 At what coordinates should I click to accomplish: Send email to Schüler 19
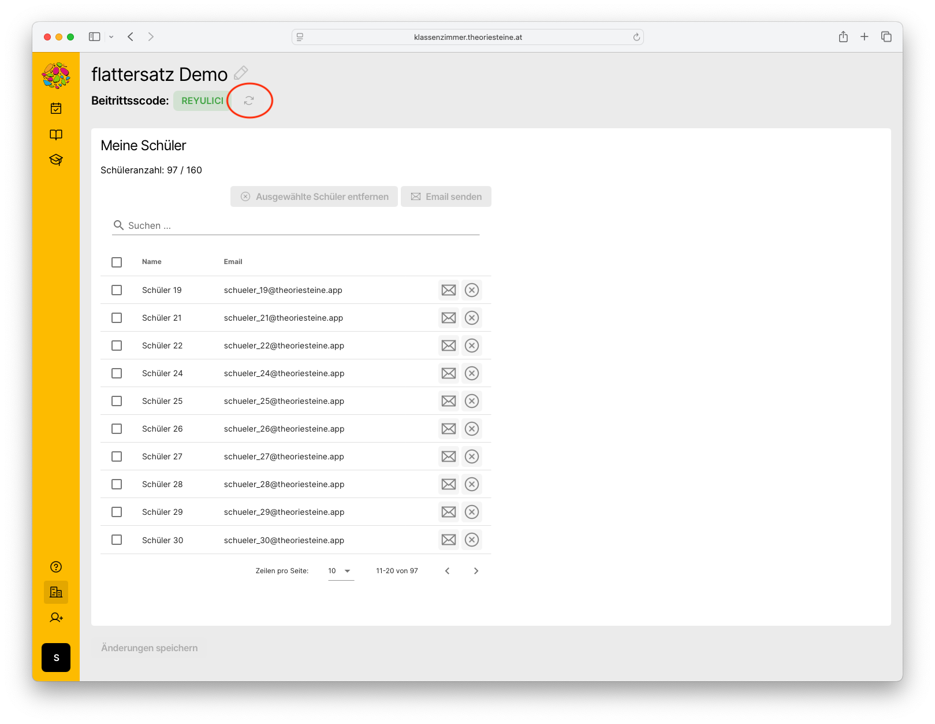(449, 290)
